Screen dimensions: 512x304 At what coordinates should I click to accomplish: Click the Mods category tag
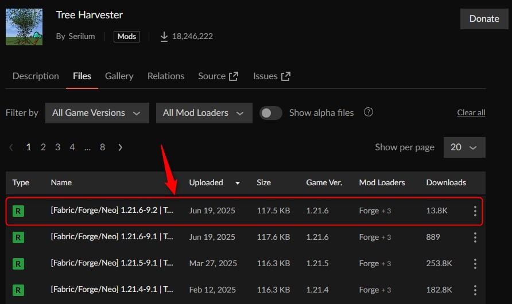coord(127,37)
